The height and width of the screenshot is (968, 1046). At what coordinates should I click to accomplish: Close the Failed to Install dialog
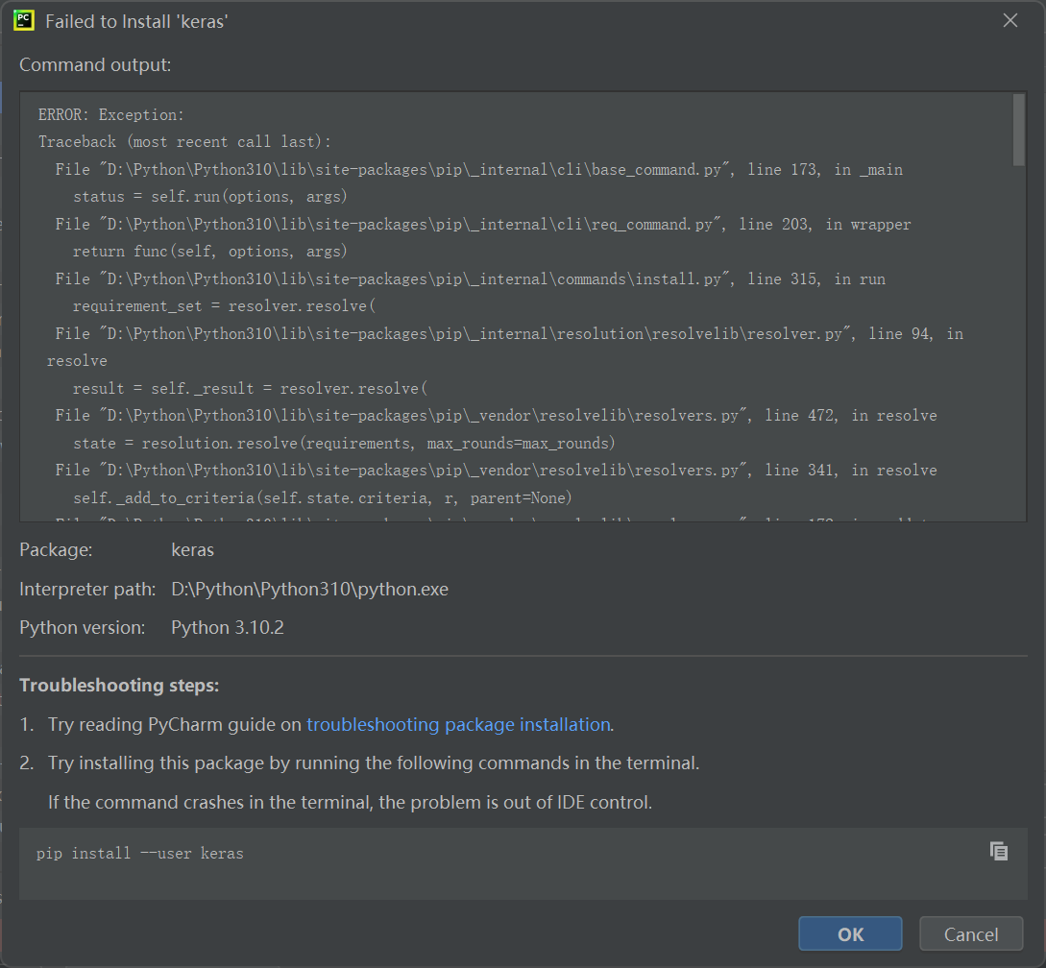click(1010, 19)
